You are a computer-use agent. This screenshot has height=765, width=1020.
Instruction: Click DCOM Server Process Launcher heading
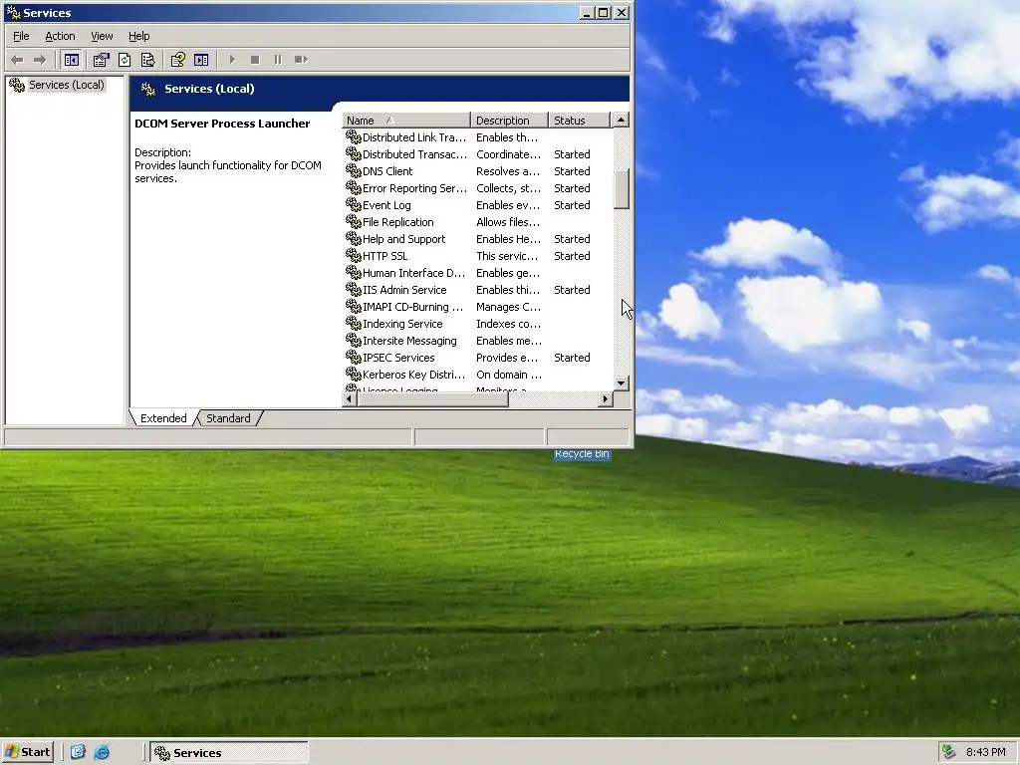[222, 124]
